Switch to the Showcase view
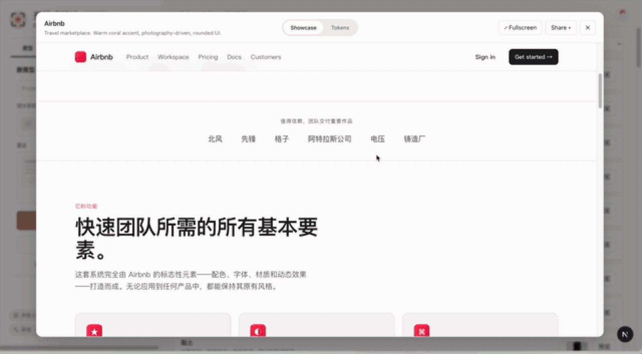The height and width of the screenshot is (354, 642). click(x=303, y=28)
